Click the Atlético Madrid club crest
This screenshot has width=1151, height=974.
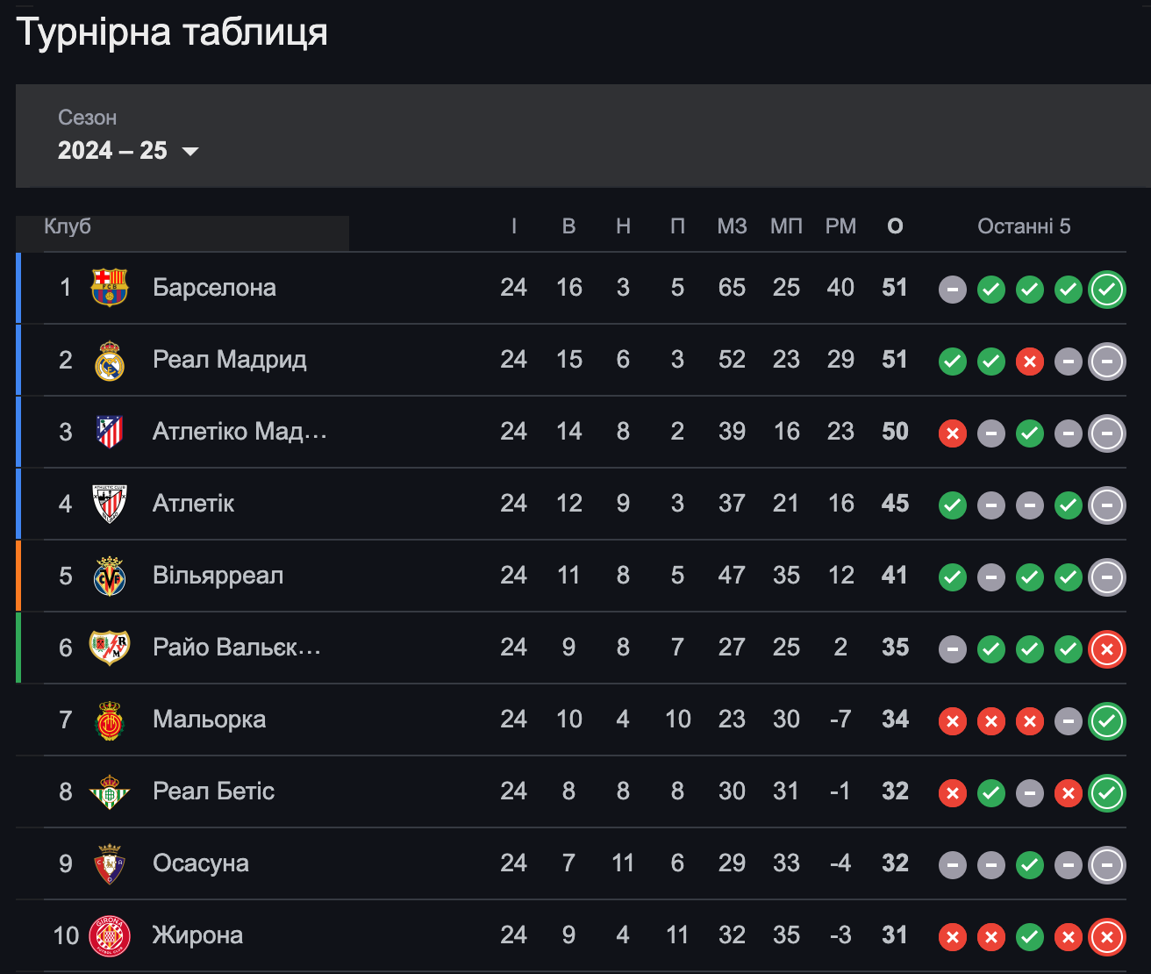[110, 432]
